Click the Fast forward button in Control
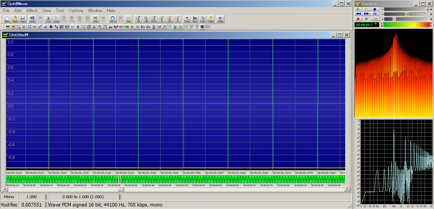 (366, 14)
